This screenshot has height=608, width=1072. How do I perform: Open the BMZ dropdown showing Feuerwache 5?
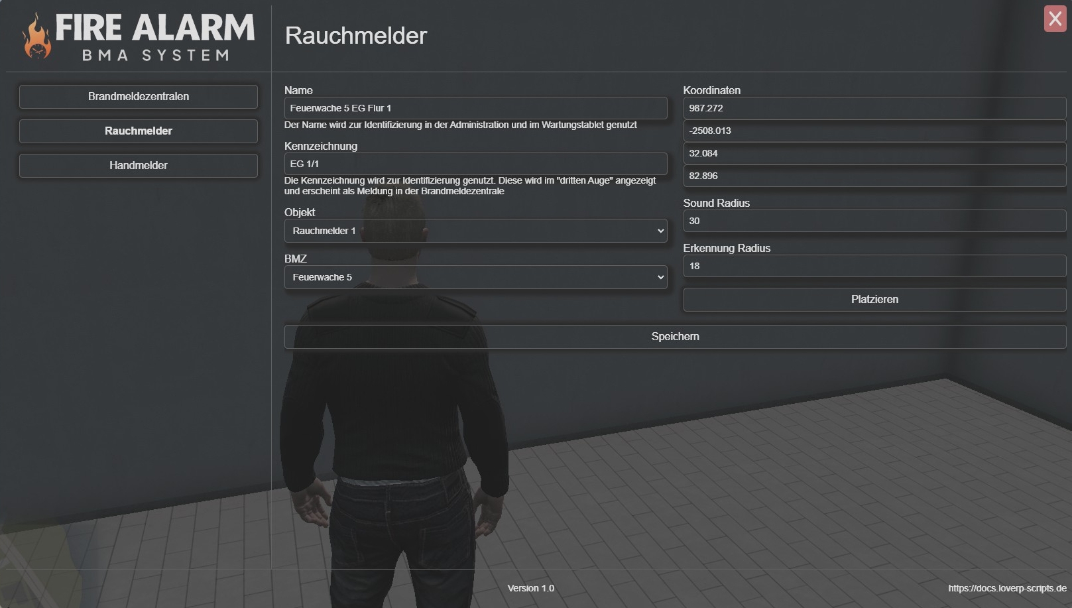tap(475, 277)
